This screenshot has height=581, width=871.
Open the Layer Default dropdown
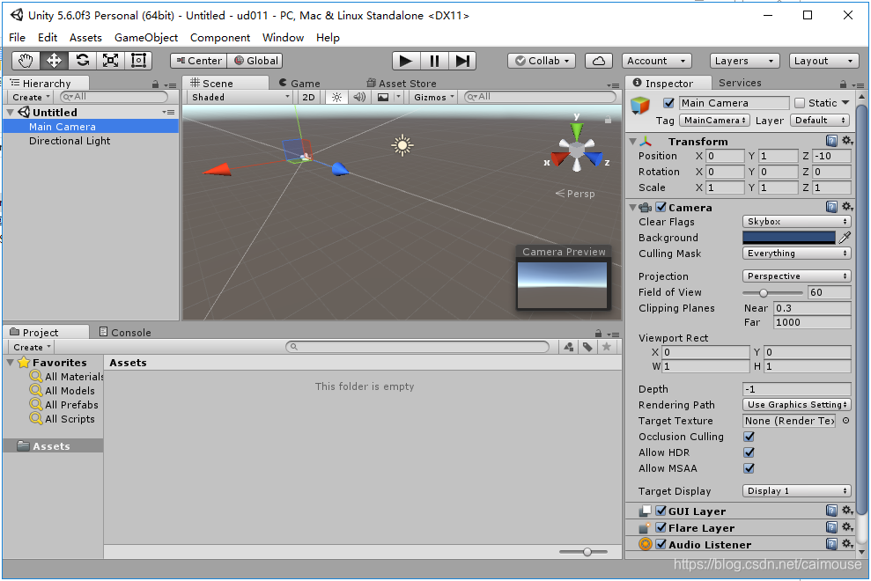819,121
